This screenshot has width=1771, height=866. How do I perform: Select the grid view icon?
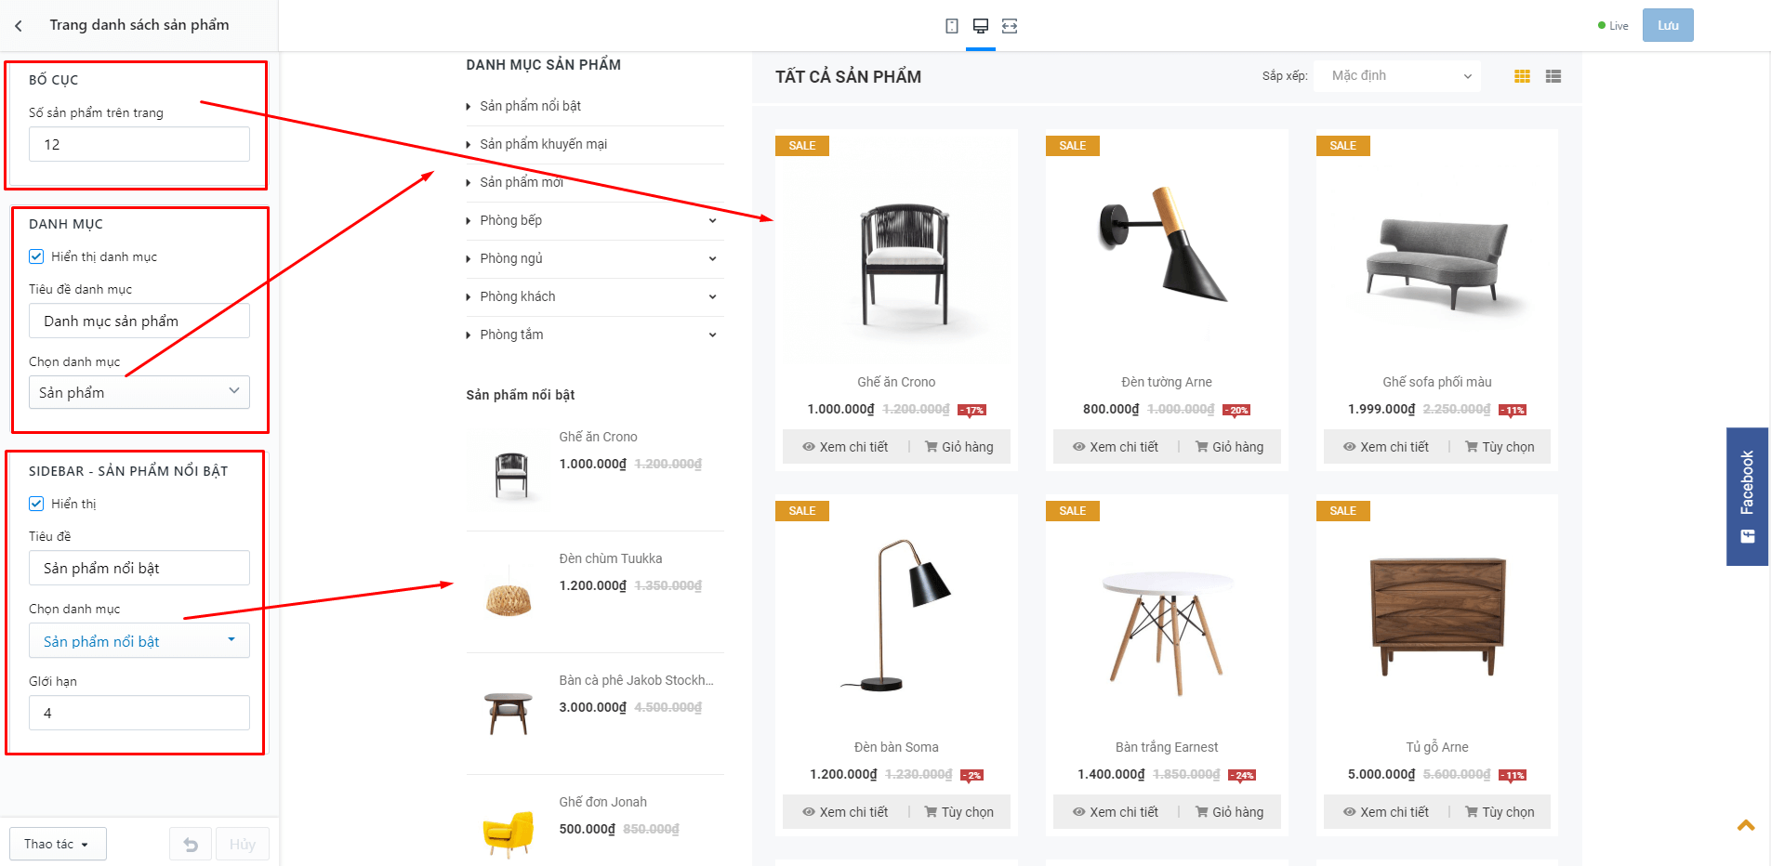1522,76
